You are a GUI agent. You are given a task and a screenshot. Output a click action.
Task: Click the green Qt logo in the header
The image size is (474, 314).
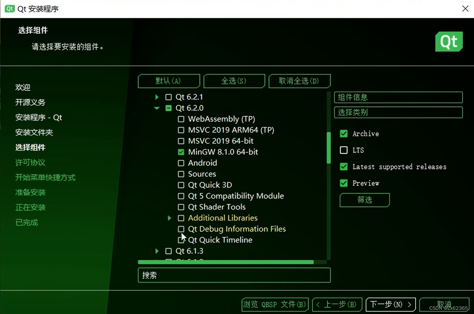click(449, 42)
